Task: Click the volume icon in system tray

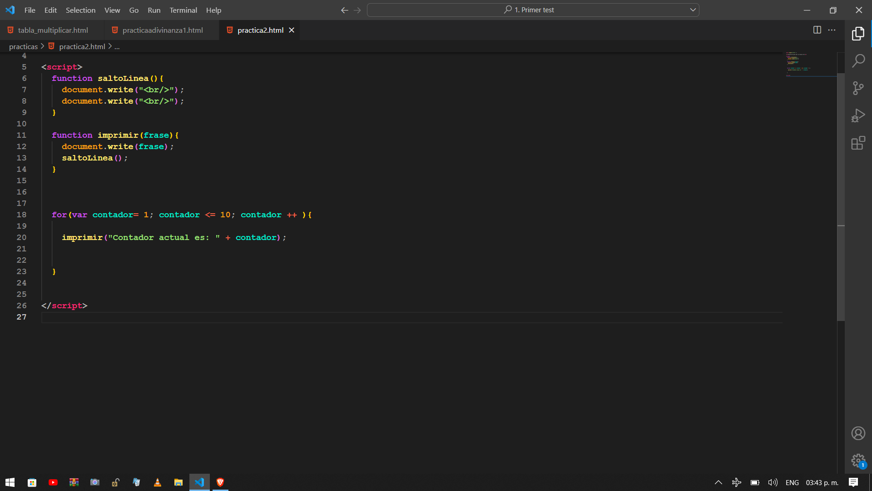Action: 773,482
